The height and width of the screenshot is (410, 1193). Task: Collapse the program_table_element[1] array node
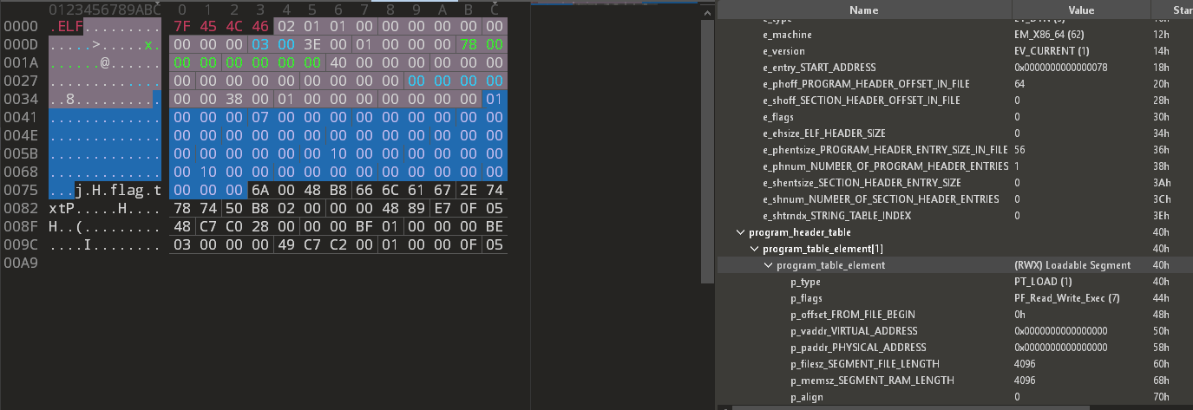pyautogui.click(x=754, y=249)
